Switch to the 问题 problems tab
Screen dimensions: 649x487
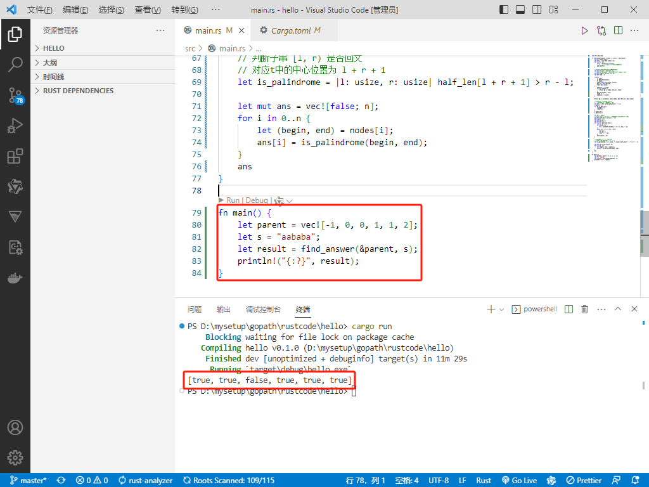(x=195, y=309)
